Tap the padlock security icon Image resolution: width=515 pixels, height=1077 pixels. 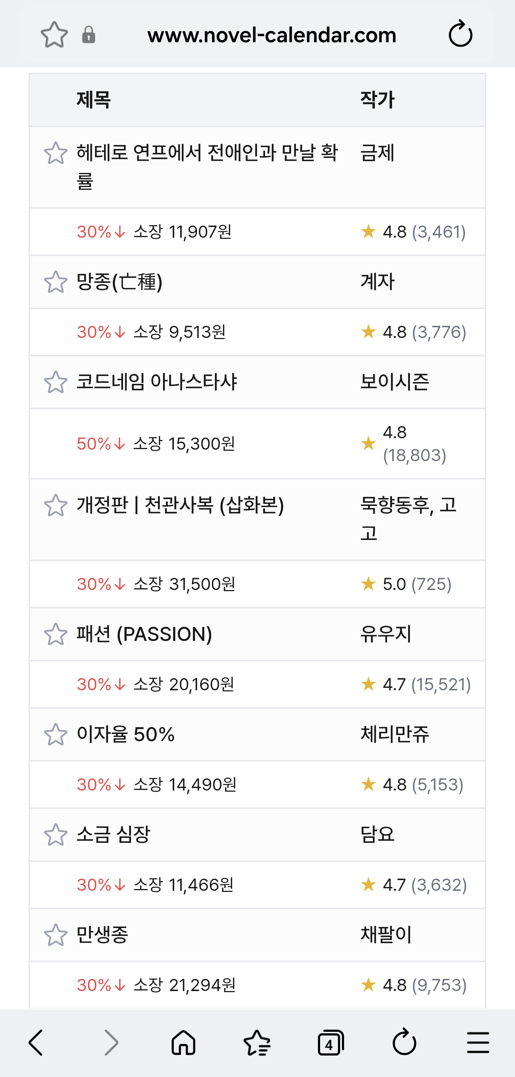point(89,35)
